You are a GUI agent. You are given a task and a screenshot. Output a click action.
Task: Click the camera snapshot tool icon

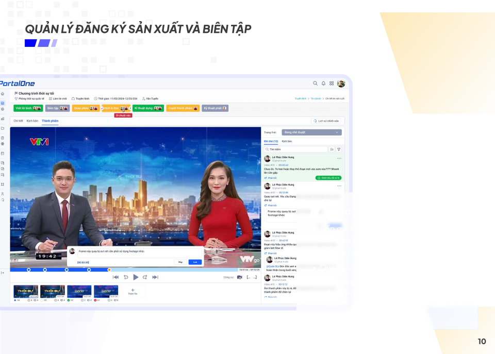(x=240, y=277)
